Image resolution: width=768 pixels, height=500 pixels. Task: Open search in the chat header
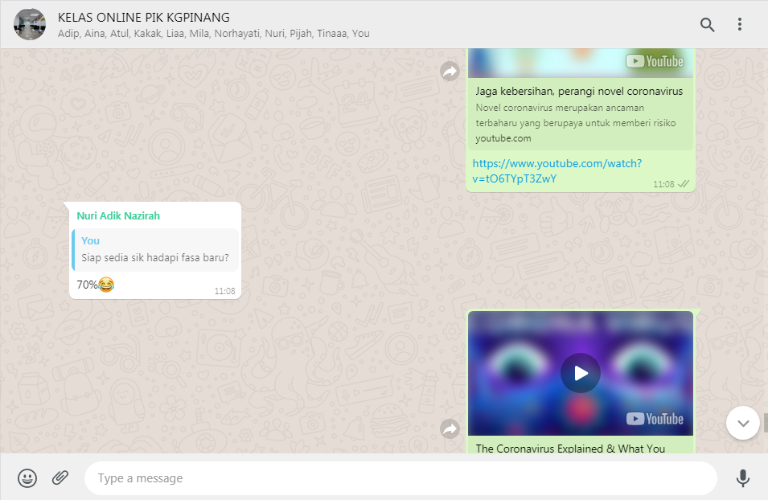click(x=707, y=24)
